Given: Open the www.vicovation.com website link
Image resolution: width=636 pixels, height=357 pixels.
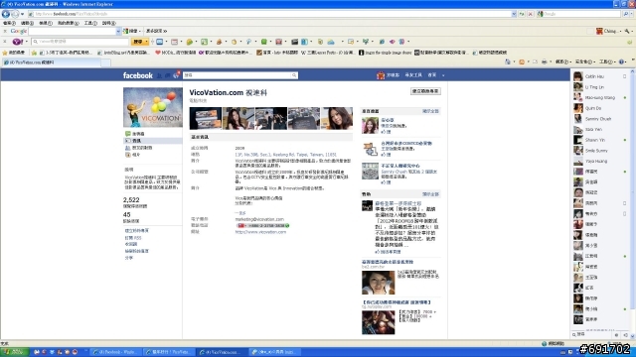Looking at the screenshot, I should 260,232.
